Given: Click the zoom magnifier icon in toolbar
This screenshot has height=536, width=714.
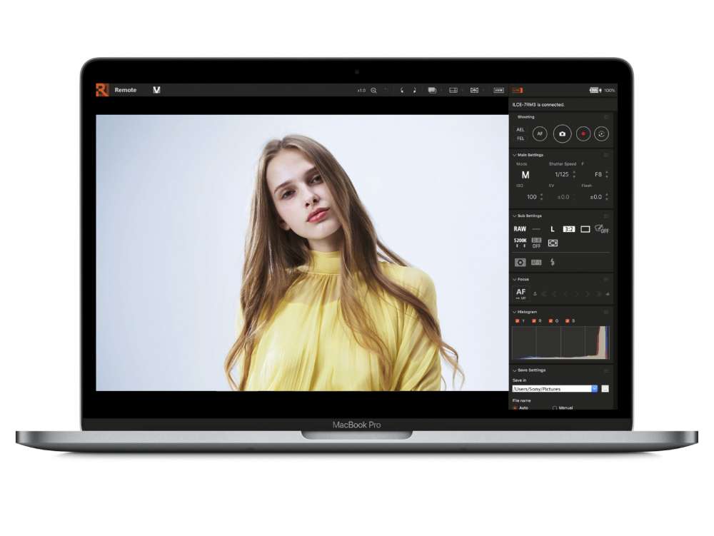Looking at the screenshot, I should [x=373, y=91].
